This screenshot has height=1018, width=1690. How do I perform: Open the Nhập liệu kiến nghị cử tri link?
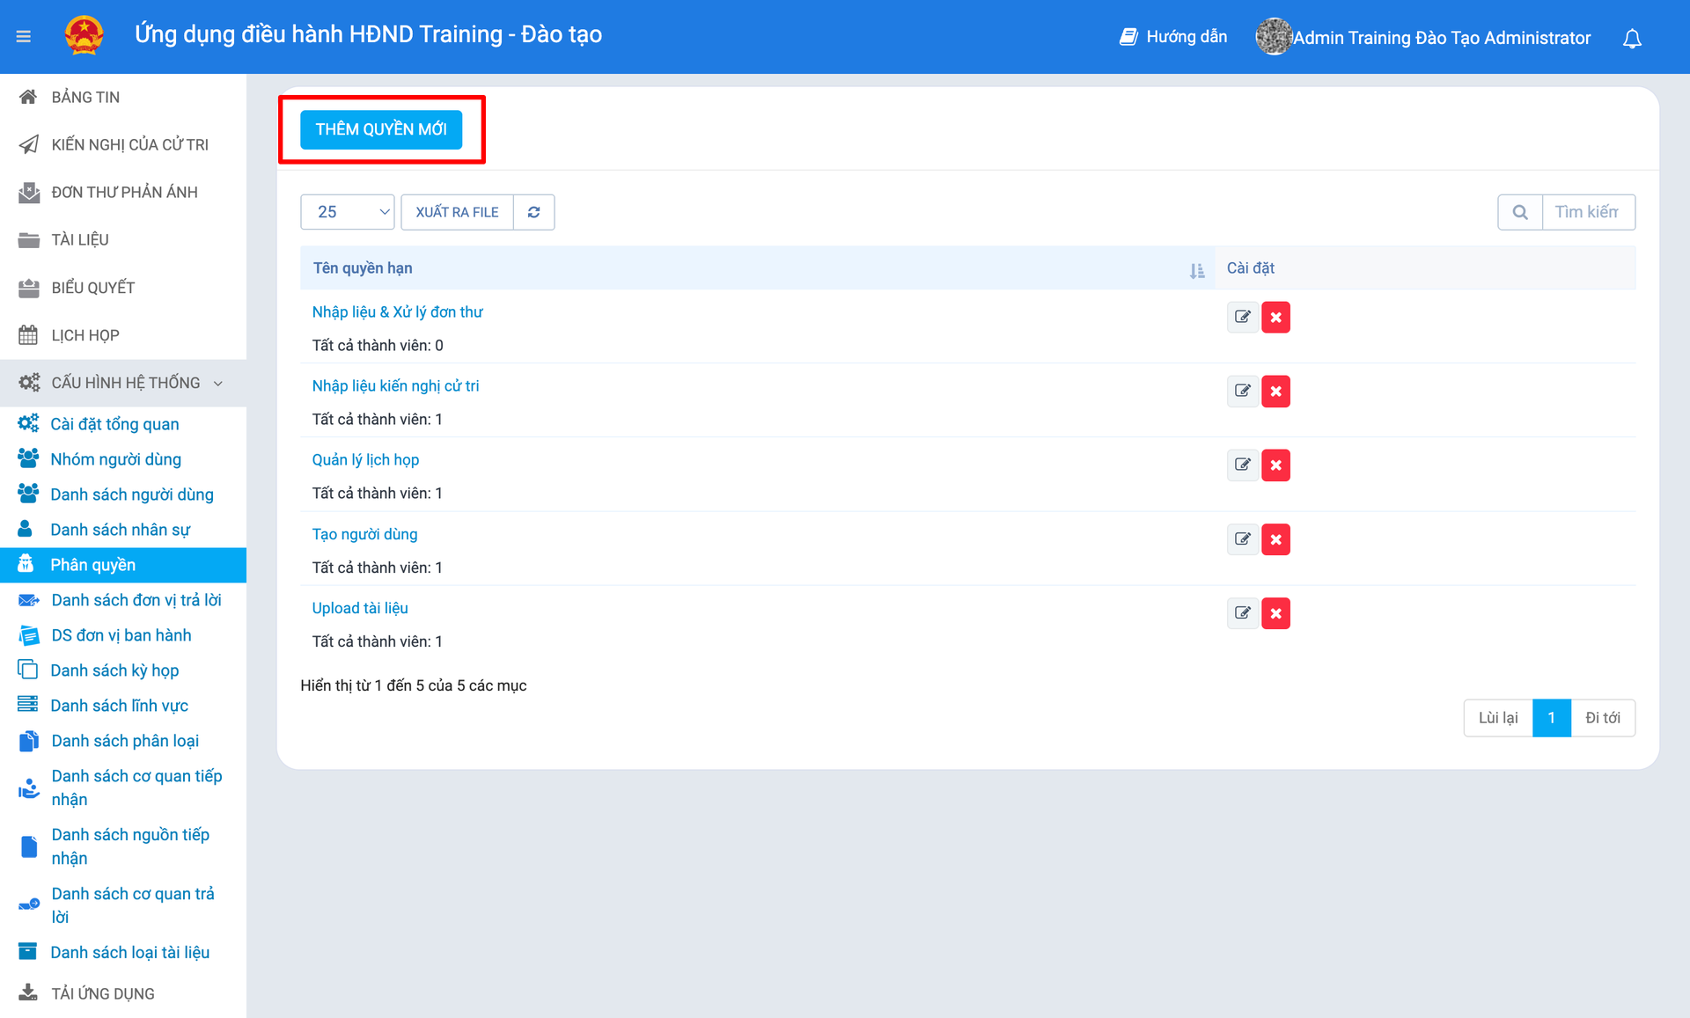point(395,385)
